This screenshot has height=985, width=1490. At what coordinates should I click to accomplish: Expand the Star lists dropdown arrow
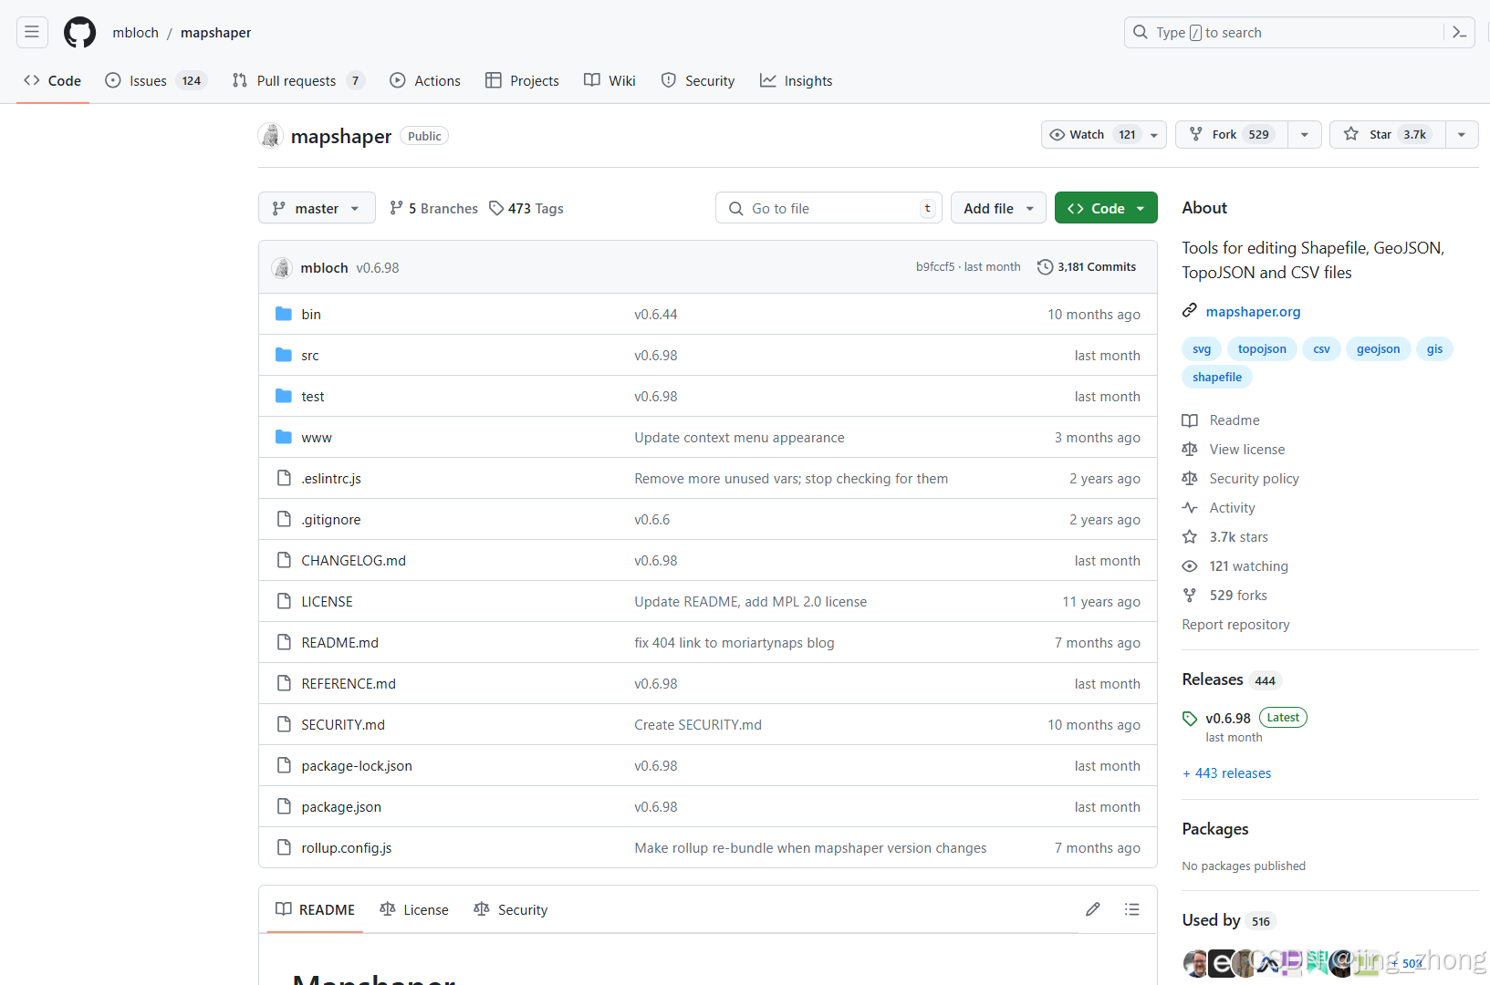[x=1462, y=135]
